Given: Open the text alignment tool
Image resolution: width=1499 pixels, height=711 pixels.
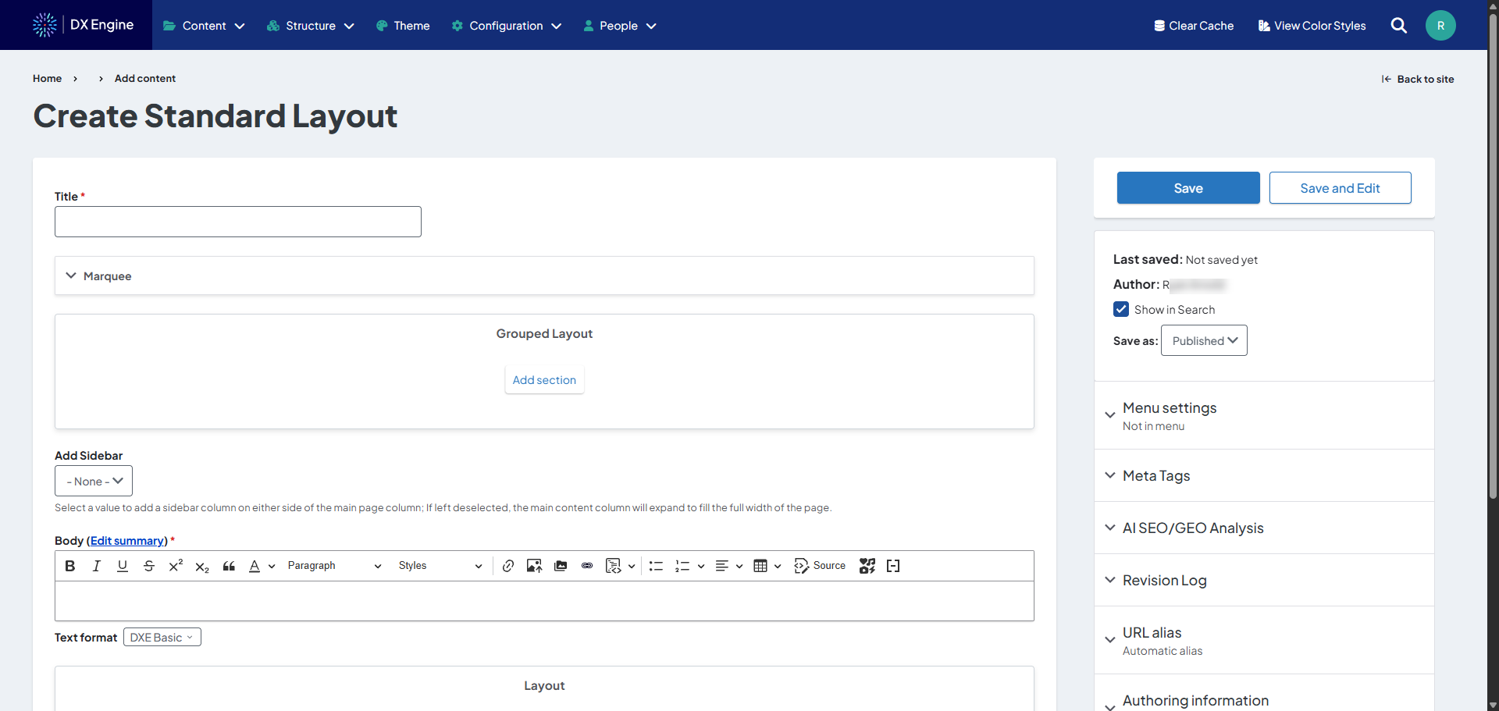Looking at the screenshot, I should pos(722,566).
